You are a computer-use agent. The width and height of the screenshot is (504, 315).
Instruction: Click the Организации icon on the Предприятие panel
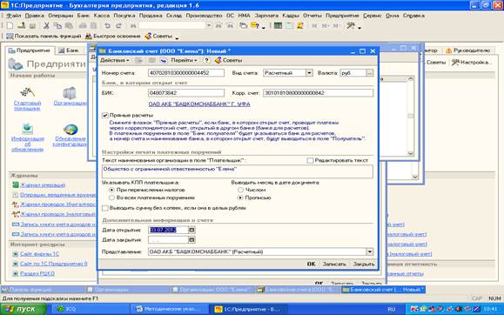(70, 93)
